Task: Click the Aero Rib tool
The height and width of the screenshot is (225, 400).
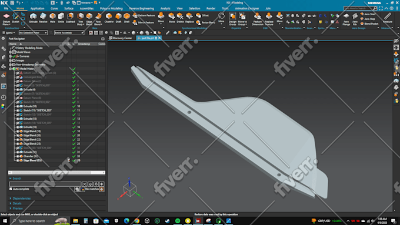Action: (355, 19)
